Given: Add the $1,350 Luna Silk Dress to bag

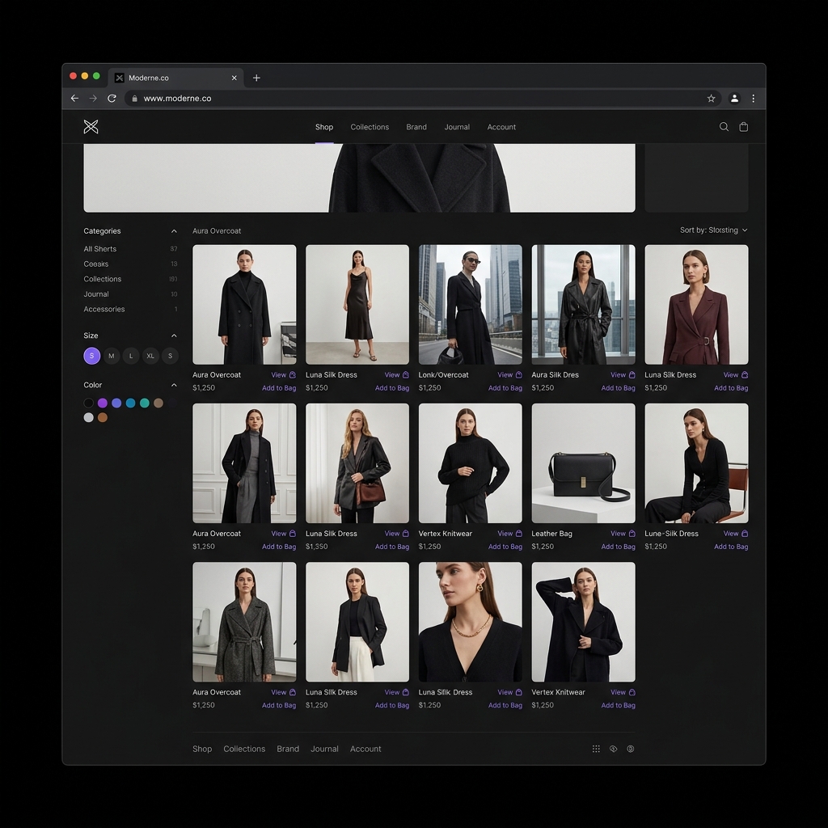Looking at the screenshot, I should 392,547.
